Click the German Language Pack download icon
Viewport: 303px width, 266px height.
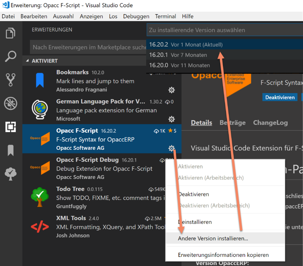pyautogui.click(x=167, y=102)
